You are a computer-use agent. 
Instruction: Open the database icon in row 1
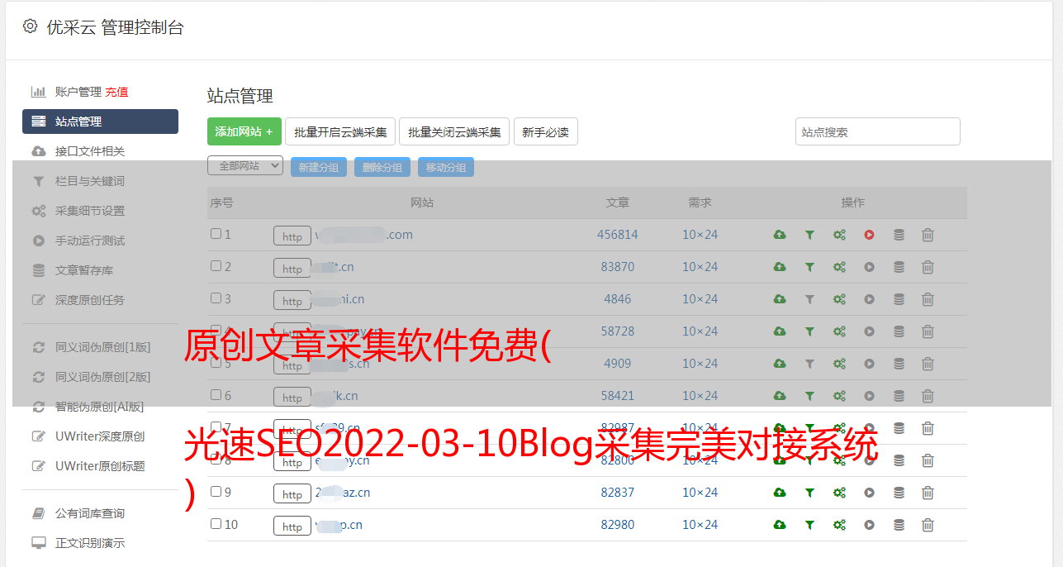pyautogui.click(x=899, y=235)
